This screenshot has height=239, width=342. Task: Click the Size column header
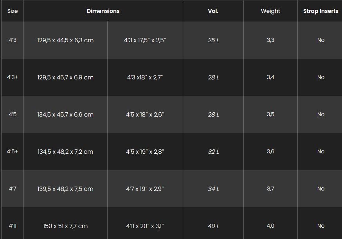[13, 11]
